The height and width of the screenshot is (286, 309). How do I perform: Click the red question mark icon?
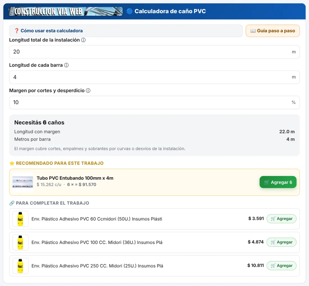tap(17, 31)
